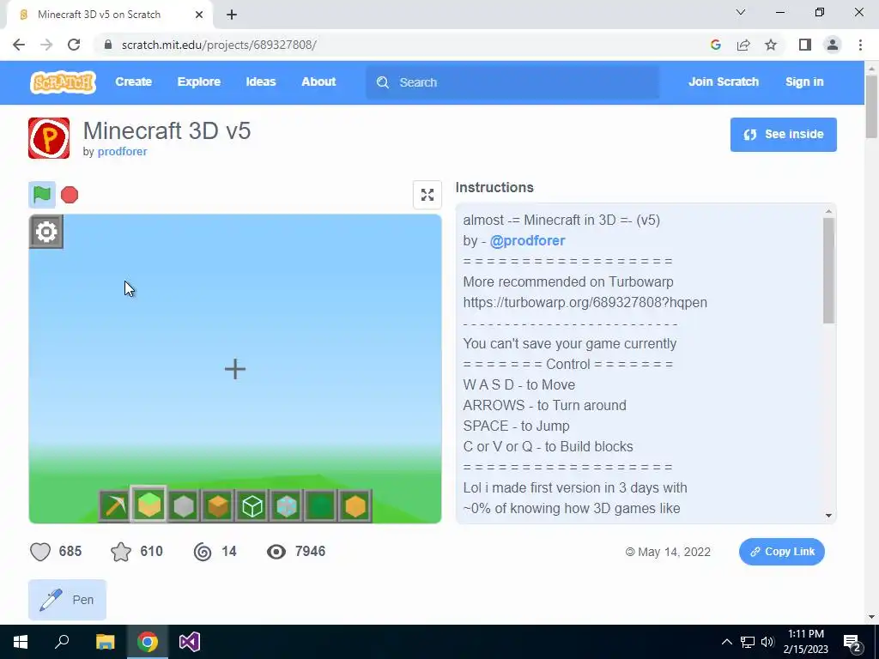Select the gray stone block in the hotbar
The height and width of the screenshot is (659, 879).
(x=184, y=506)
